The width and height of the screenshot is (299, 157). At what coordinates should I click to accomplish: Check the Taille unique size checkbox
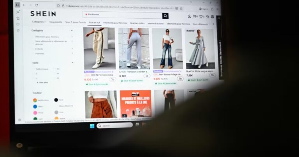[34, 69]
